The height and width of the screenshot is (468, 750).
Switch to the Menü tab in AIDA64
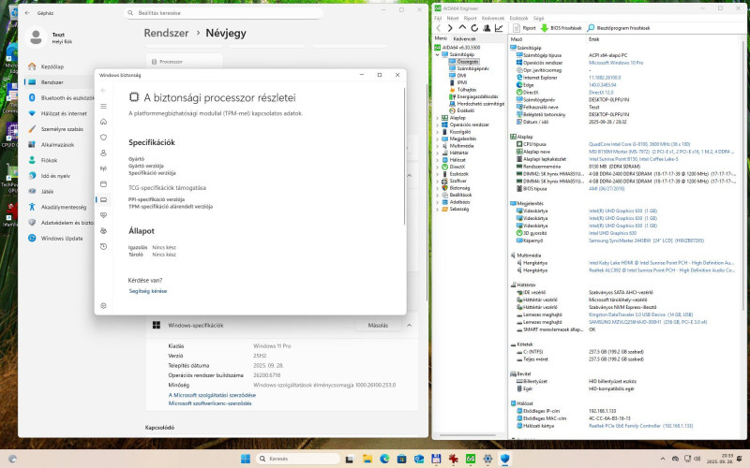pos(441,38)
